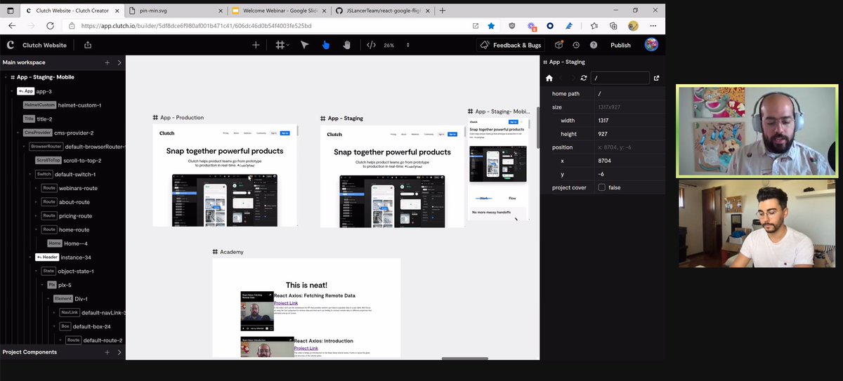
Task: Open preview in new window icon
Action: click(657, 78)
